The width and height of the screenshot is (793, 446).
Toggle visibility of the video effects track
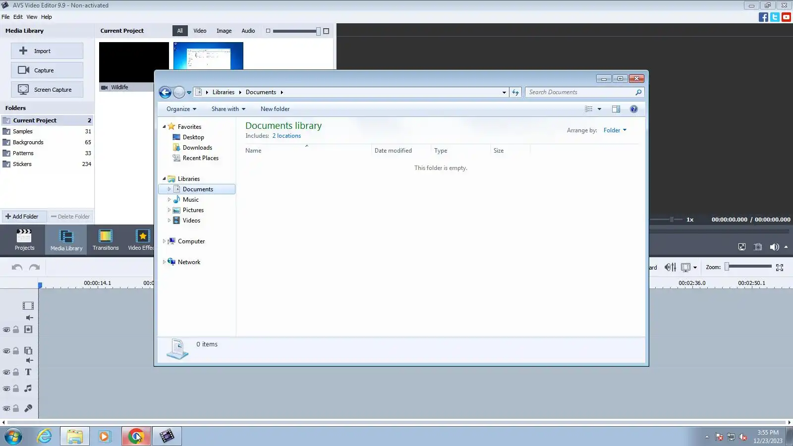(6, 330)
